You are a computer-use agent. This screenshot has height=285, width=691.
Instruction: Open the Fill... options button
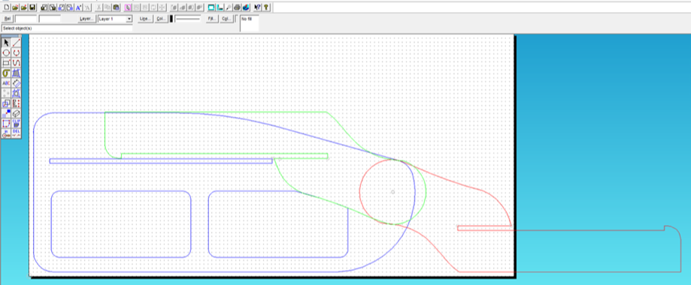click(x=212, y=19)
